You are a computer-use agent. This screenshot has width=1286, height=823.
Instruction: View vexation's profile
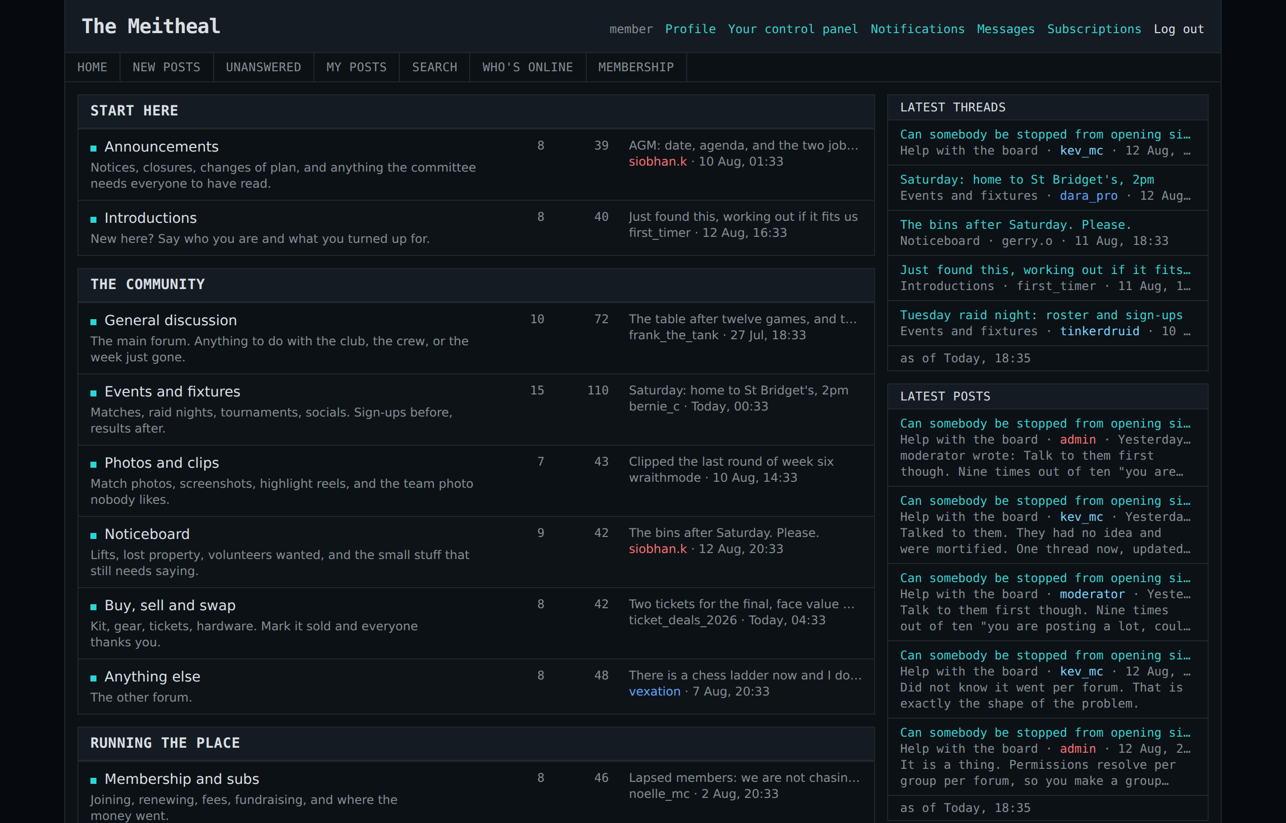pos(655,692)
